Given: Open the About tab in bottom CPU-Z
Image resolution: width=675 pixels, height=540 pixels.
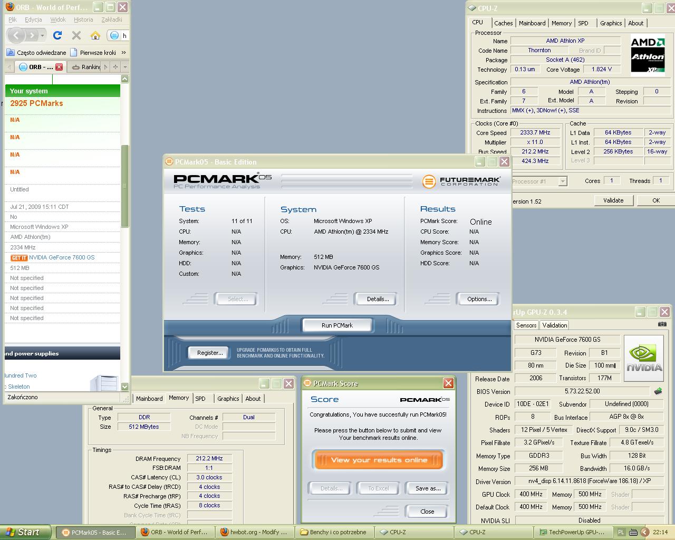Looking at the screenshot, I should pos(253,399).
